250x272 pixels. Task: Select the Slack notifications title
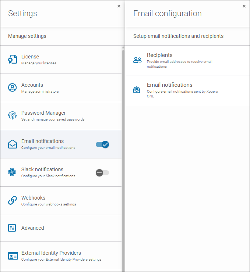[x=42, y=169]
